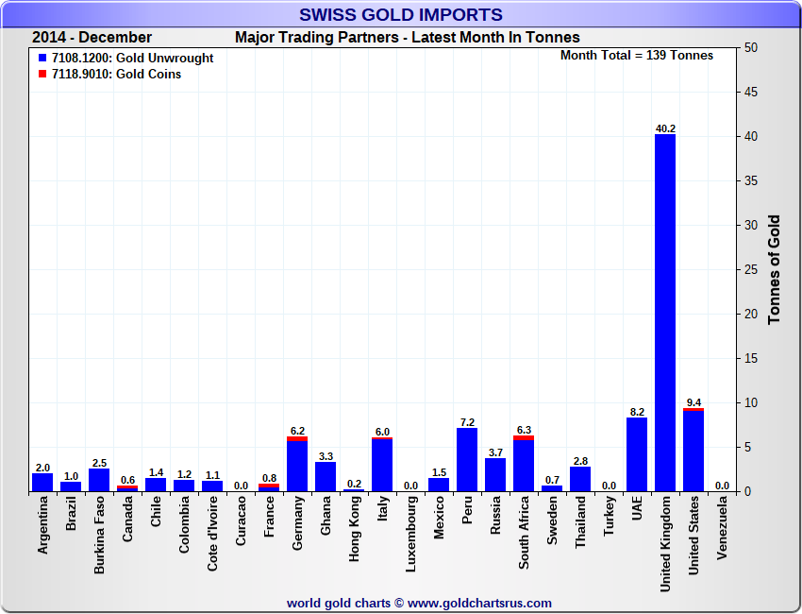Select the South Africa 6.3 bar
This screenshot has width=802, height=614.
(524, 464)
